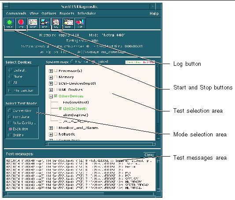Click the Reset toolbar icon
The height and width of the screenshot is (200, 235).
(x=33, y=23)
